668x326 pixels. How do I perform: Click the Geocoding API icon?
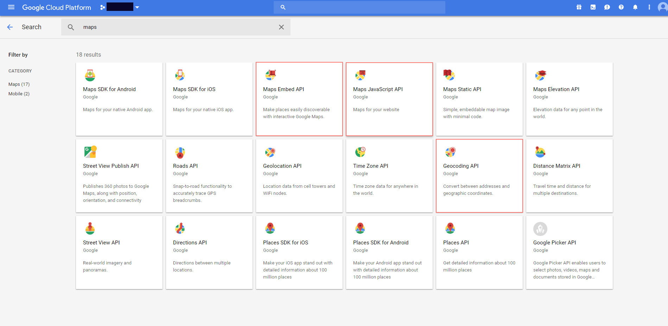click(450, 152)
